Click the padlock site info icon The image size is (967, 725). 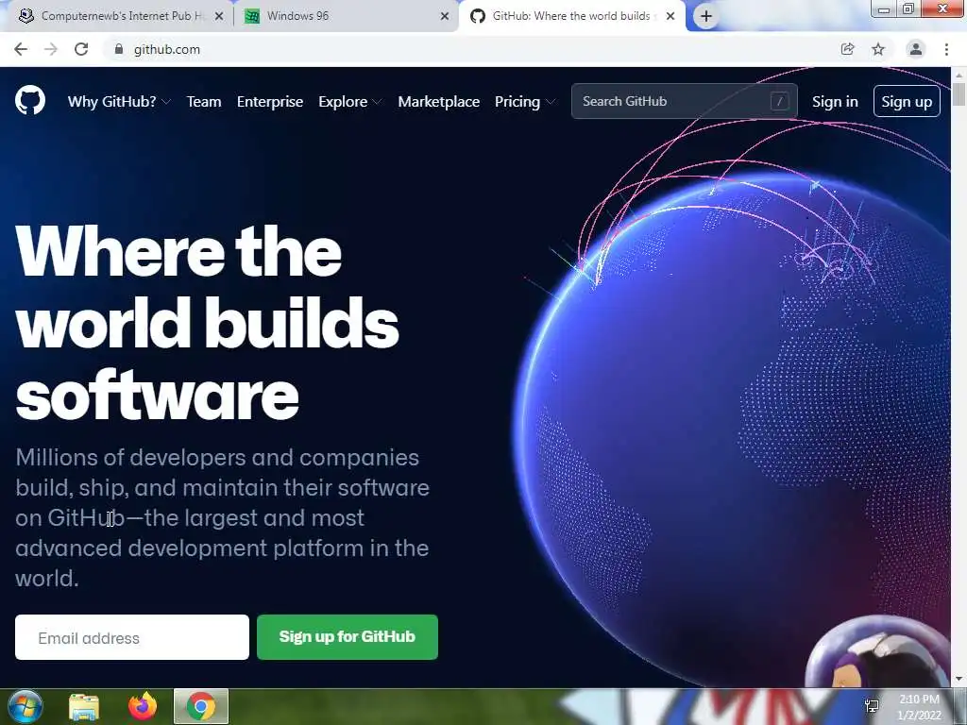tap(118, 49)
